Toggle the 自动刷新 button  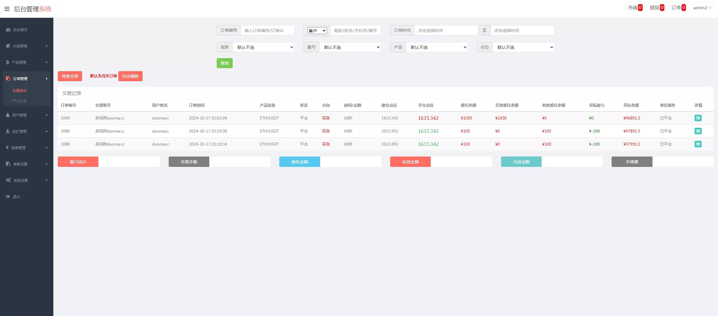(x=130, y=76)
